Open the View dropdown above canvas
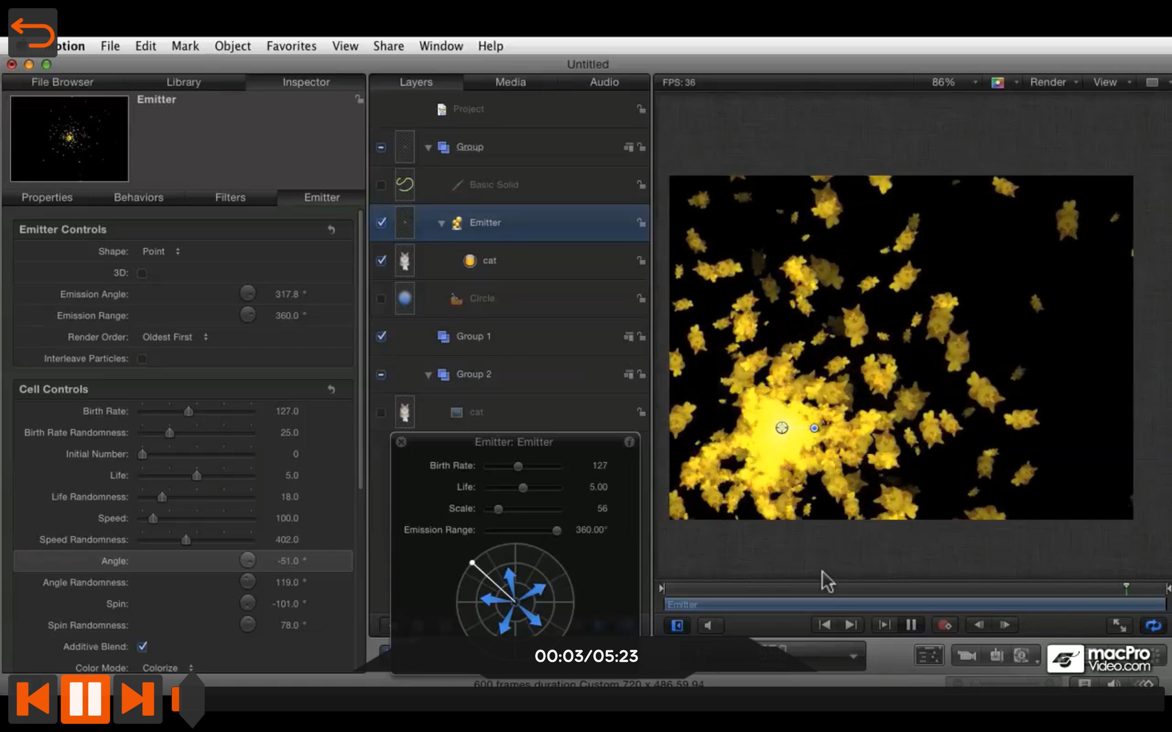 point(1112,82)
